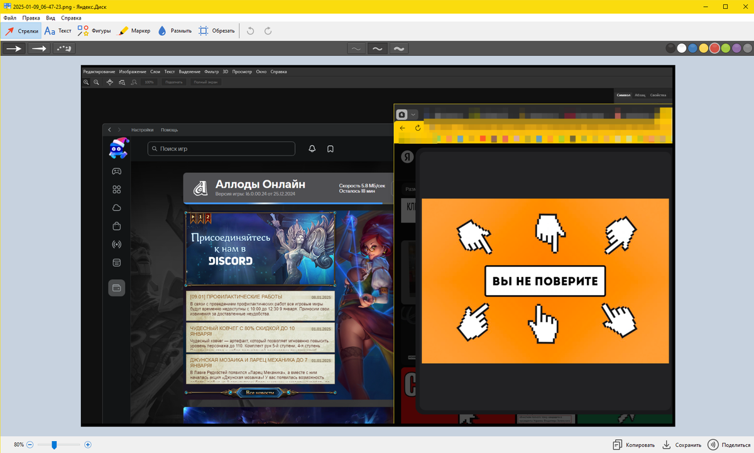Select the Текст text tool
Screen dimensions: 754x453
[58, 31]
